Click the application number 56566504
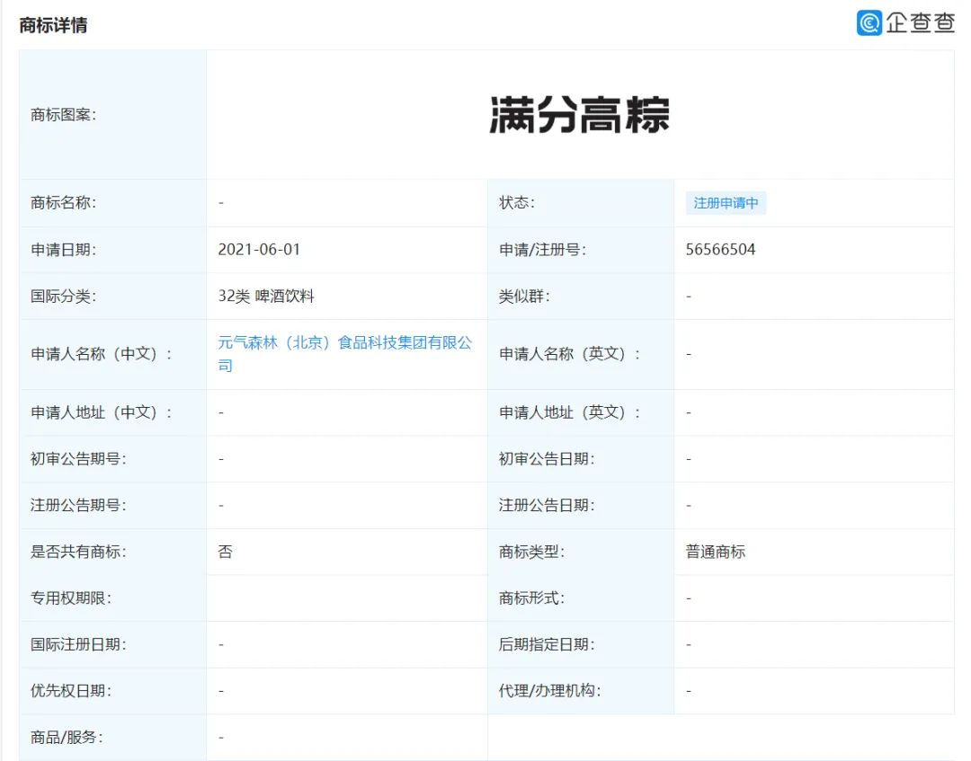Viewport: 971px width, 761px height. [x=720, y=250]
